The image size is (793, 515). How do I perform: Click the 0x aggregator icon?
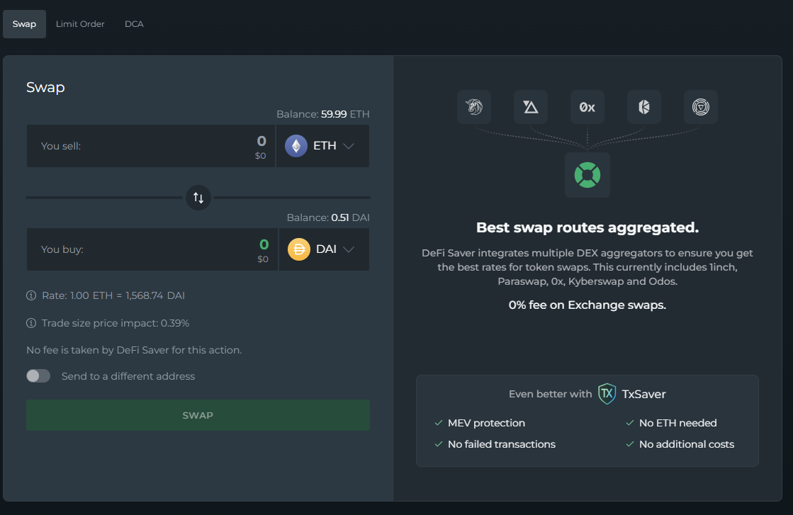point(587,108)
